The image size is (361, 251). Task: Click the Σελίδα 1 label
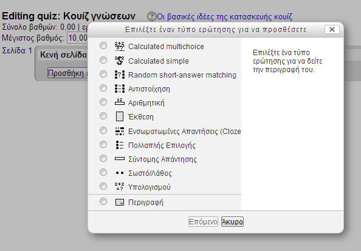[17, 50]
